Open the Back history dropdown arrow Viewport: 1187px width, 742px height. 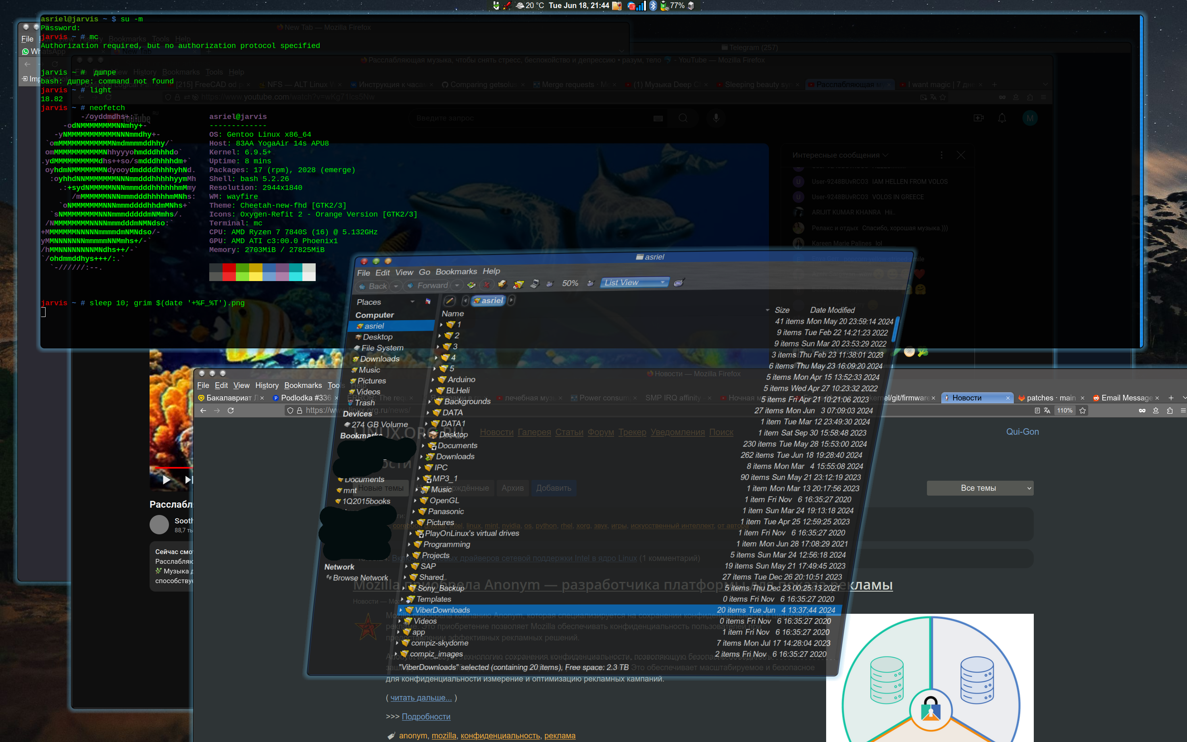coord(396,286)
